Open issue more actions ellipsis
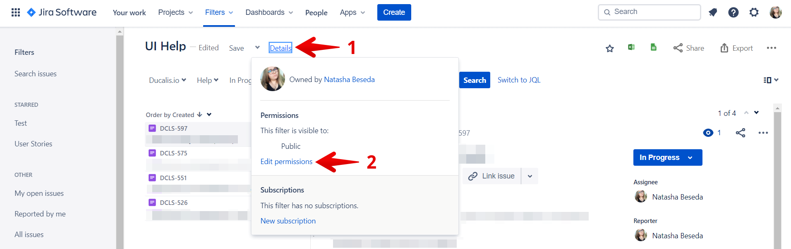Viewport: 791px width, 249px height. click(763, 133)
